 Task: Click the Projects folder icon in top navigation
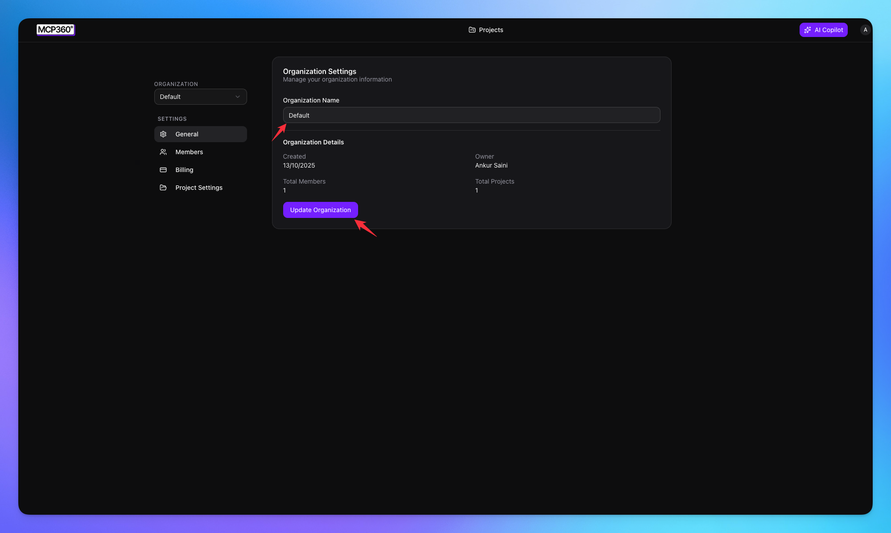pos(472,29)
